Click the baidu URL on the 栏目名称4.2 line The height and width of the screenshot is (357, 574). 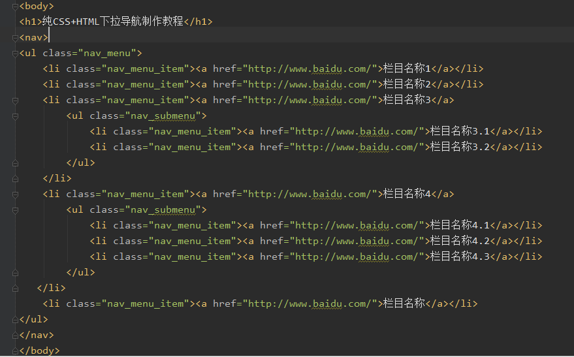pyautogui.click(x=357, y=241)
